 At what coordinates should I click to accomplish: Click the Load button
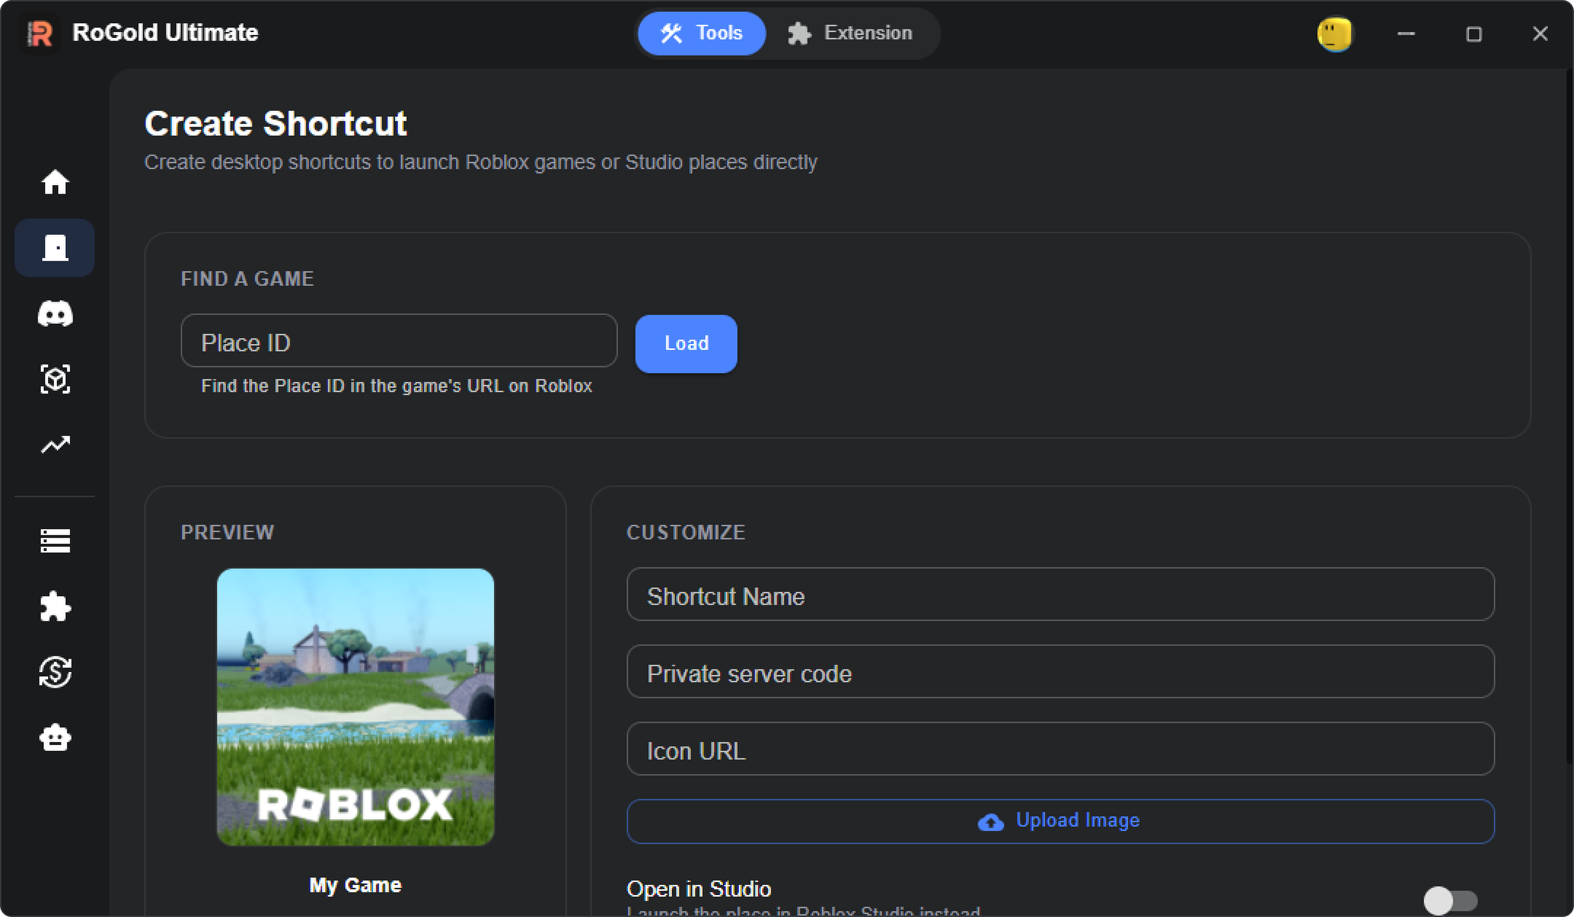686,343
